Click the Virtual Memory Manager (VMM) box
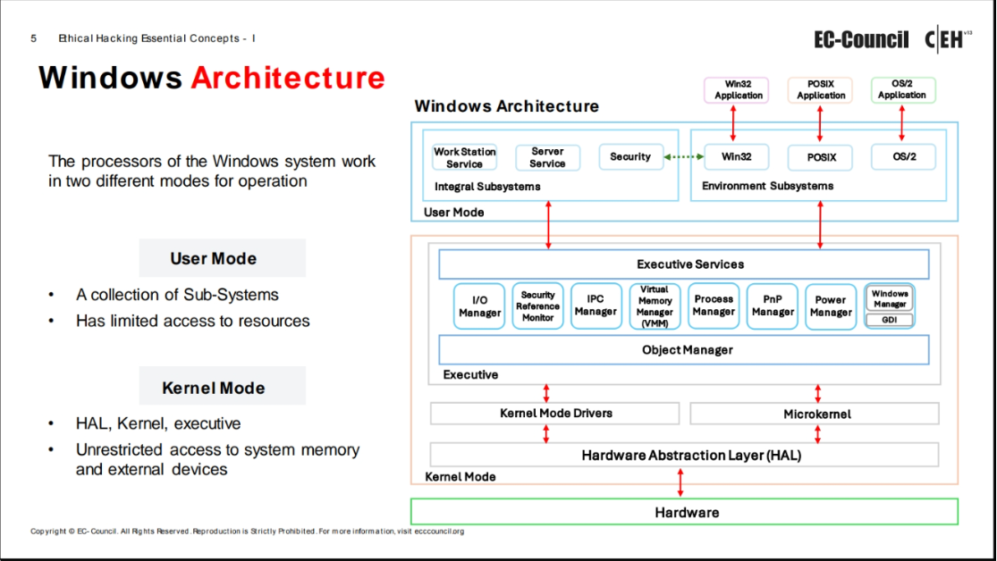The width and height of the screenshot is (997, 561). (x=655, y=306)
